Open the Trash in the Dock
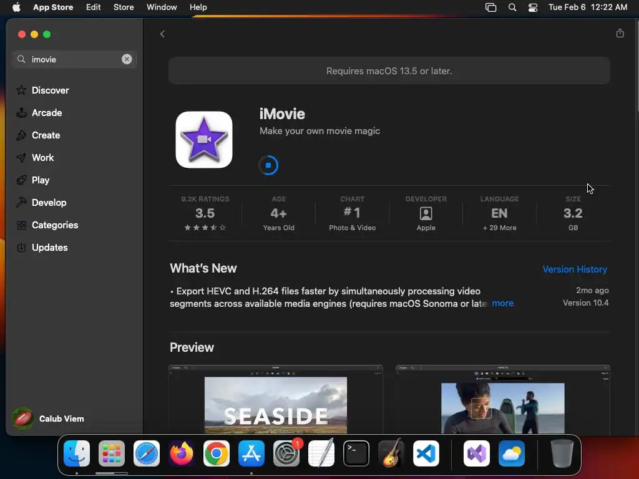Screen dimensions: 639x479 562,453
